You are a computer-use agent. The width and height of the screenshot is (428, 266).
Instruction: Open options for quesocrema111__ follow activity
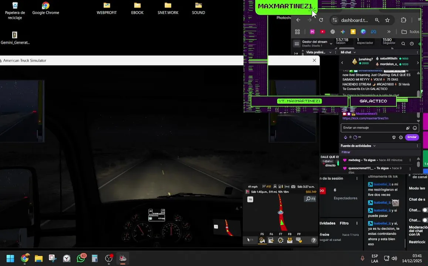point(410,169)
